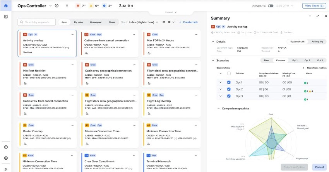Image resolution: width=329 pixels, height=172 pixels.
Task: Uncheck the Opt 3 solution checkbox
Action: [229, 96]
